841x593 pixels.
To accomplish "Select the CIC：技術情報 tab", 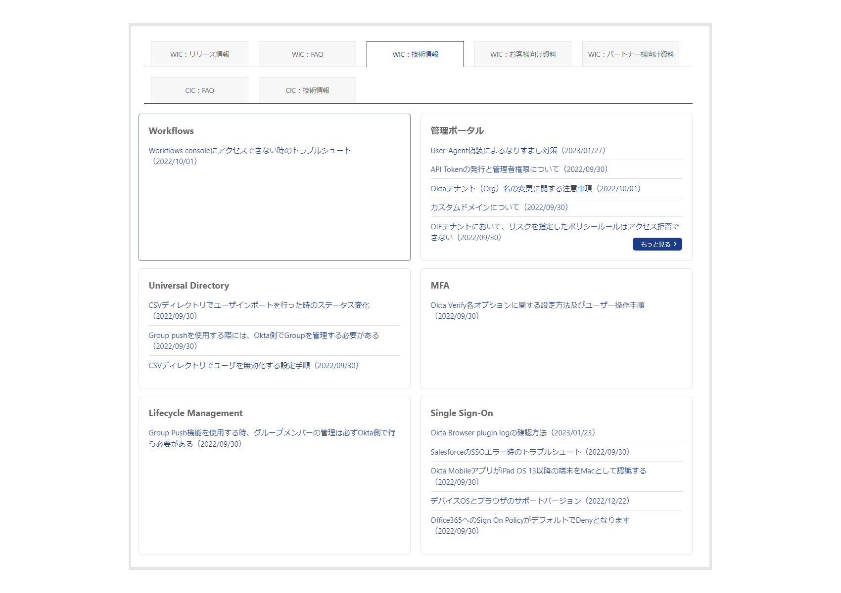I will click(307, 90).
